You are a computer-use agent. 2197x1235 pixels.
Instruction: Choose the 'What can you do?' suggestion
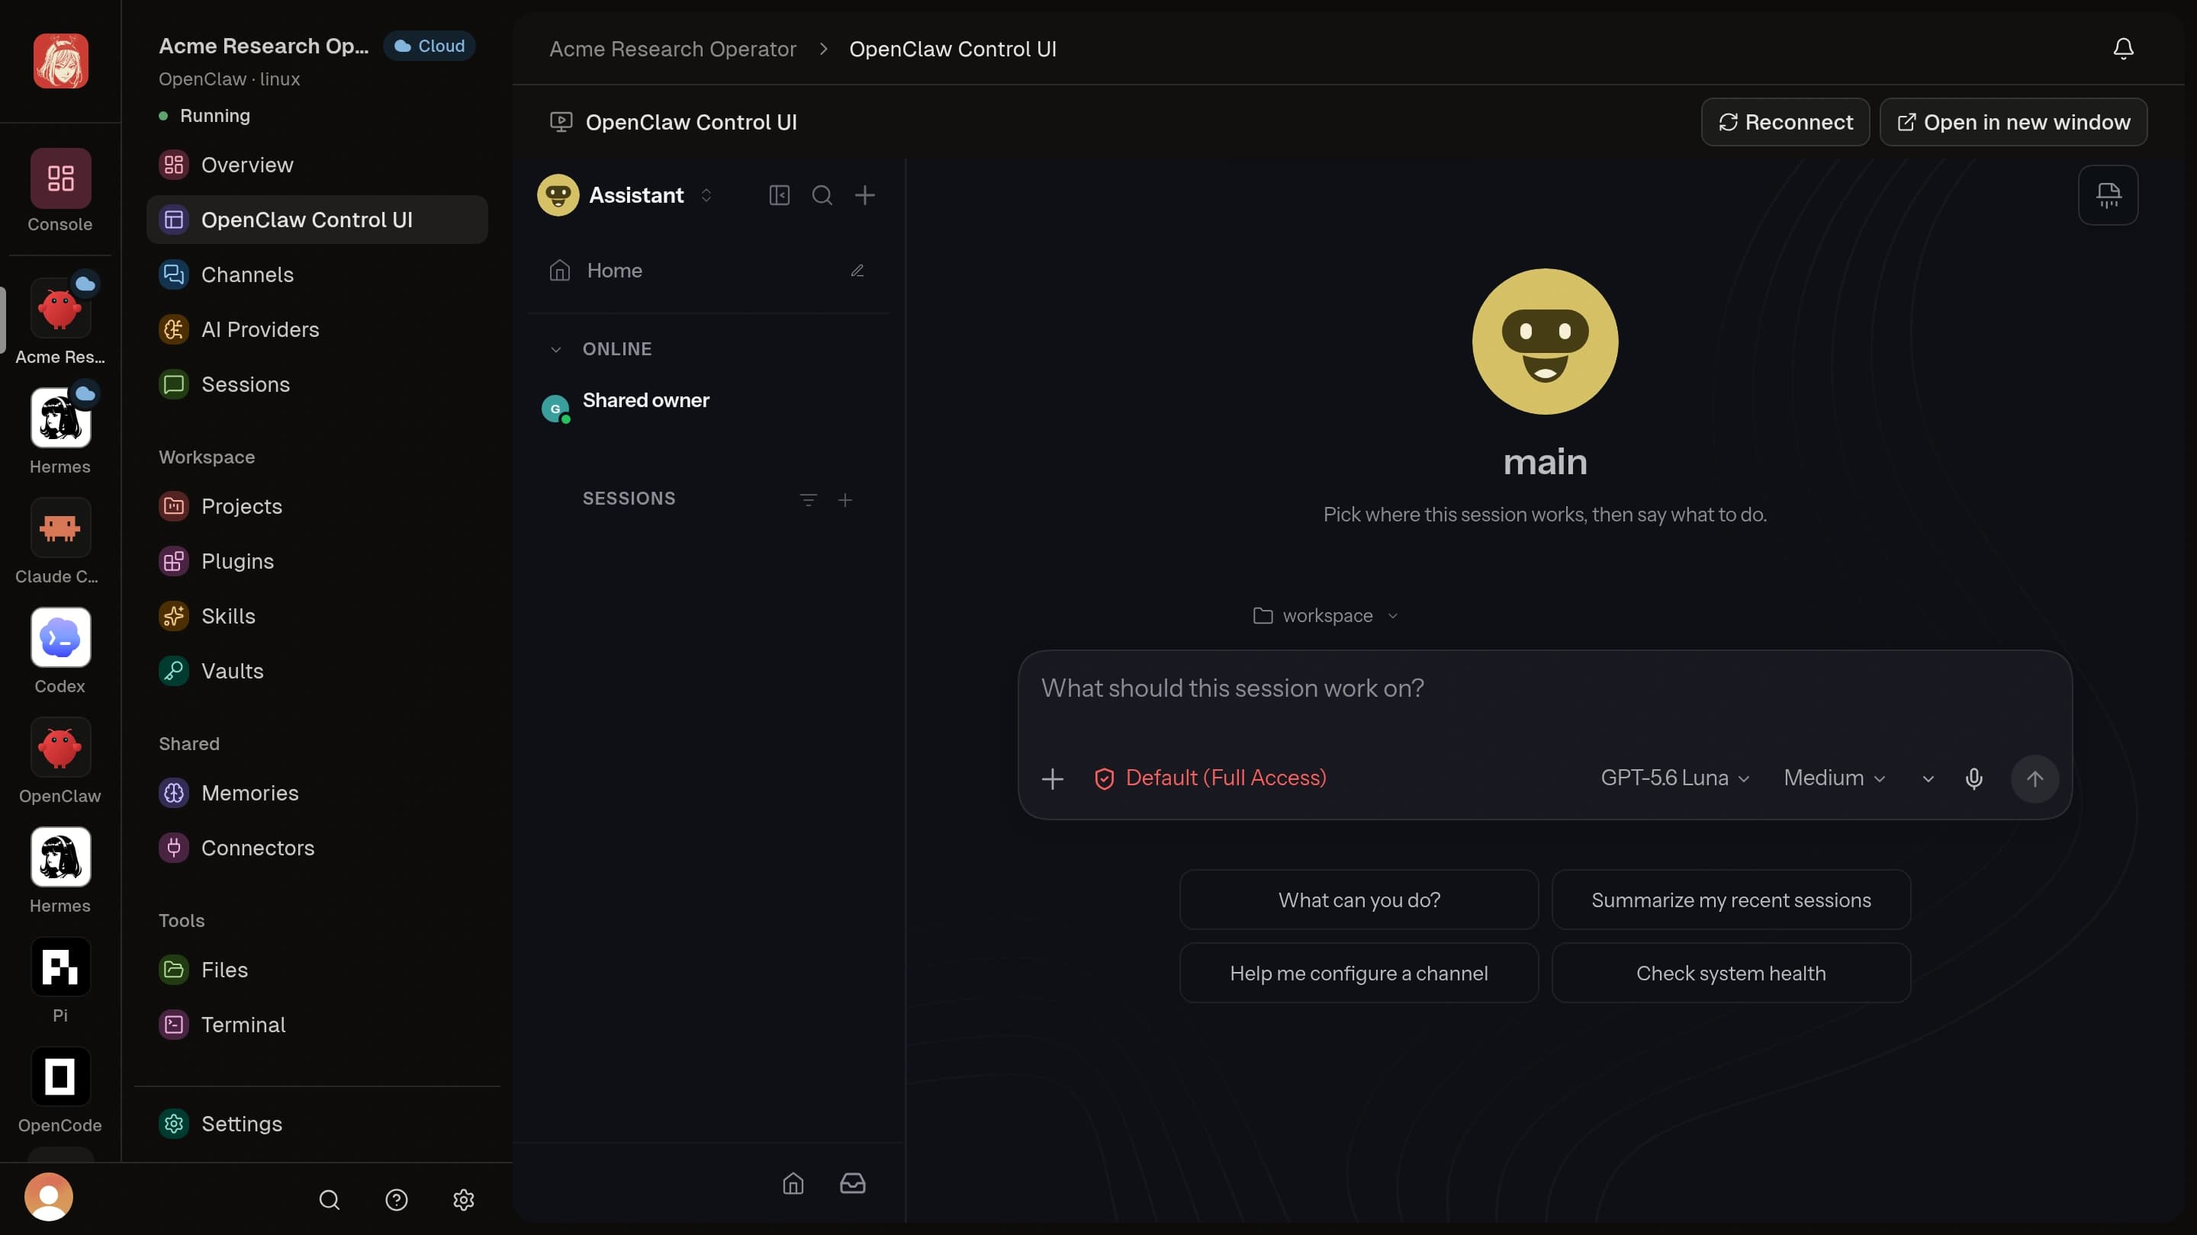[x=1359, y=900]
